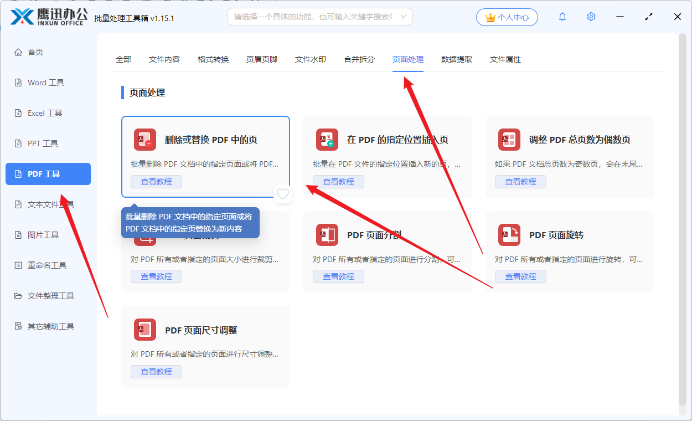Click 查看教程 under 调整 PDF 总页数为偶数页

pos(520,182)
